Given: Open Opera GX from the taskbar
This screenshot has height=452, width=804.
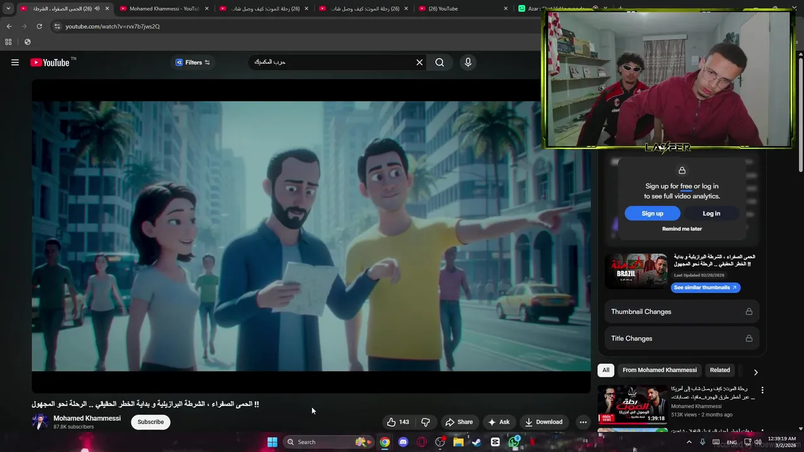Looking at the screenshot, I should coord(421,442).
